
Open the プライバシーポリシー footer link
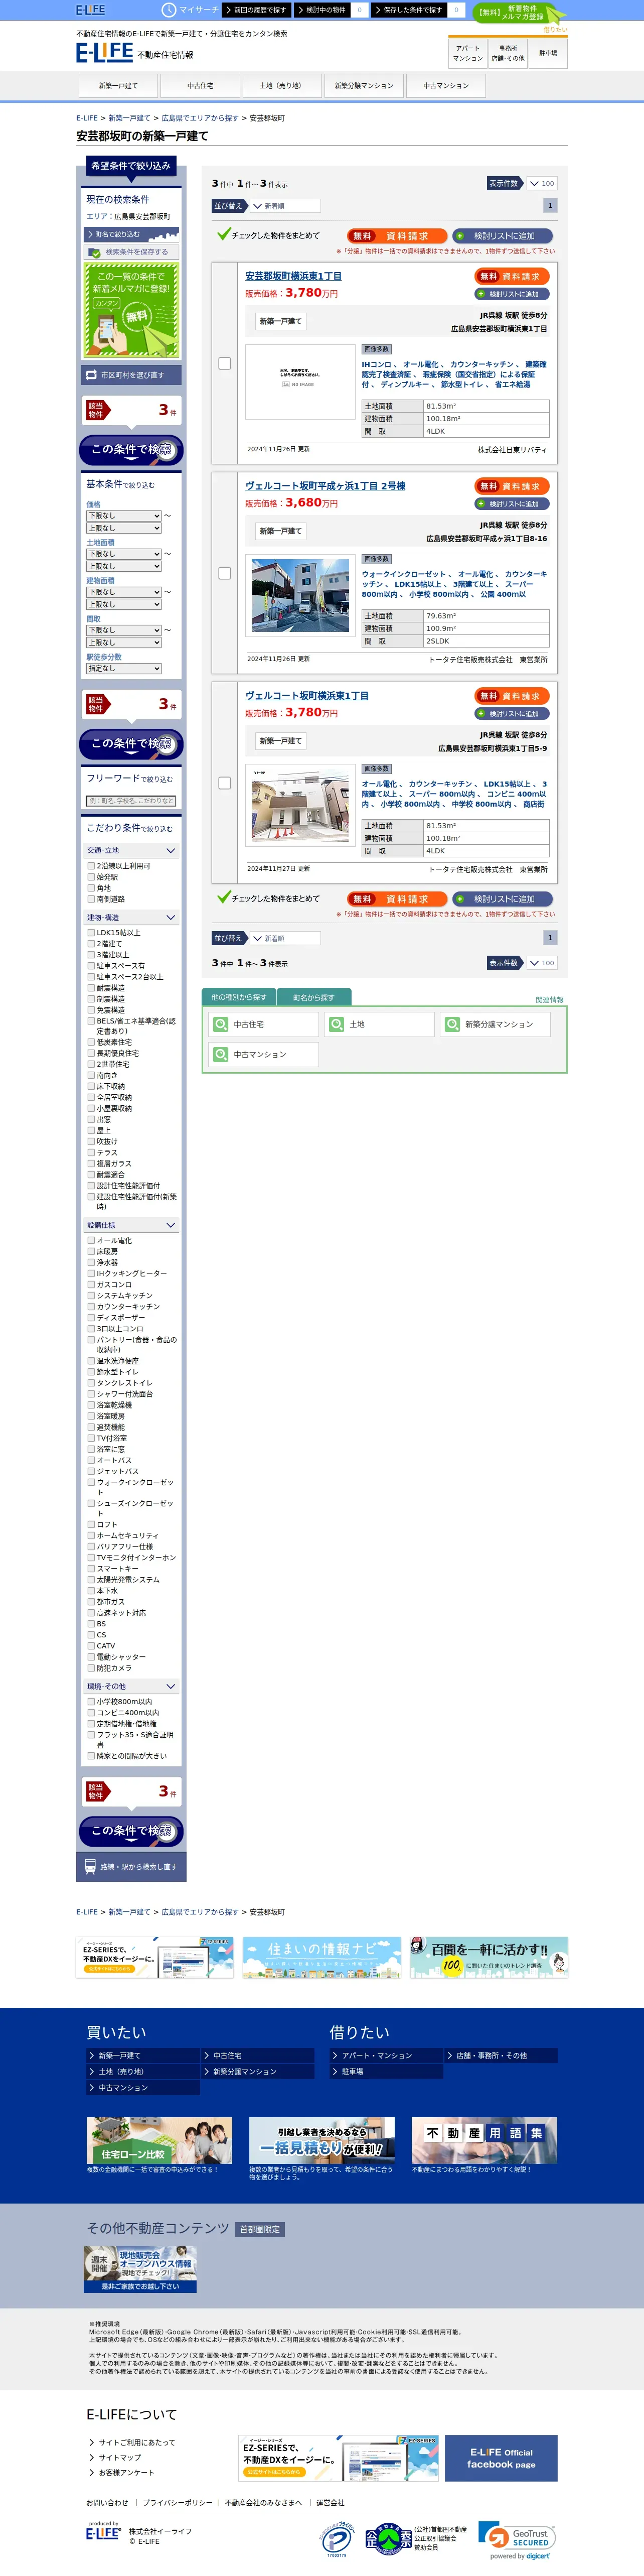178,2503
